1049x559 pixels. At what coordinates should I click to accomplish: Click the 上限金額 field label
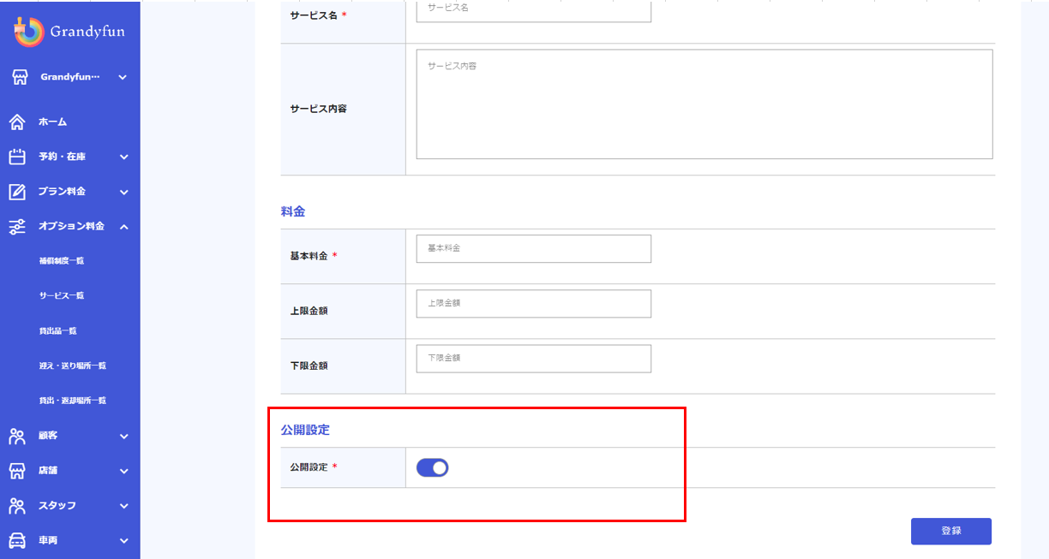309,311
